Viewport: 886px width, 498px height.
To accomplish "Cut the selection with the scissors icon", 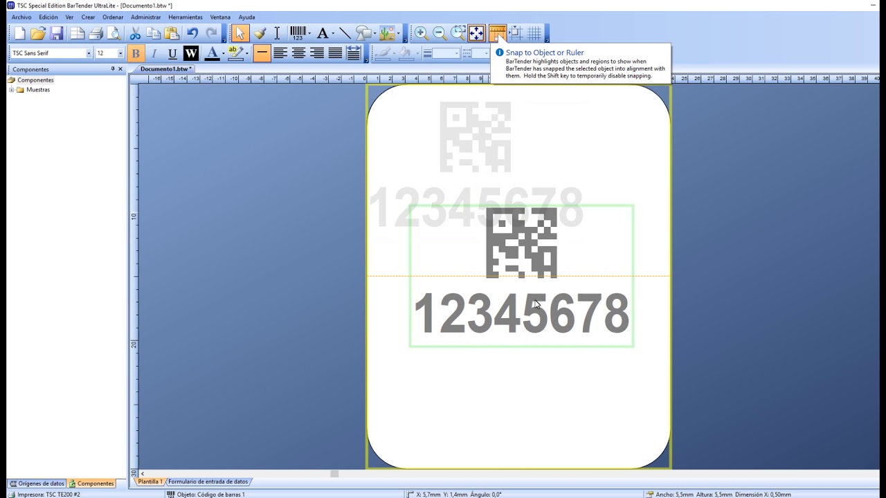I will (135, 33).
